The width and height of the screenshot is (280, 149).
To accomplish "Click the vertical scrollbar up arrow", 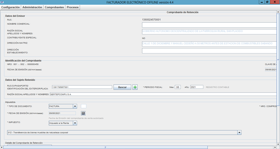I will (278, 12).
